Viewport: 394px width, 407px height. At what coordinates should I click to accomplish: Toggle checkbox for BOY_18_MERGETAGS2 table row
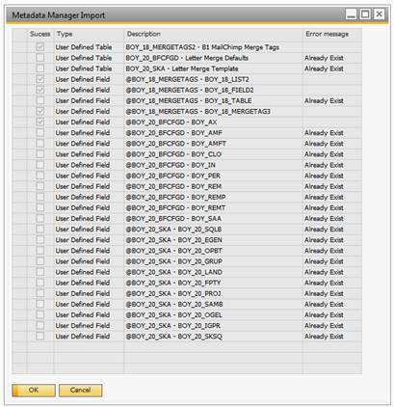[40, 47]
